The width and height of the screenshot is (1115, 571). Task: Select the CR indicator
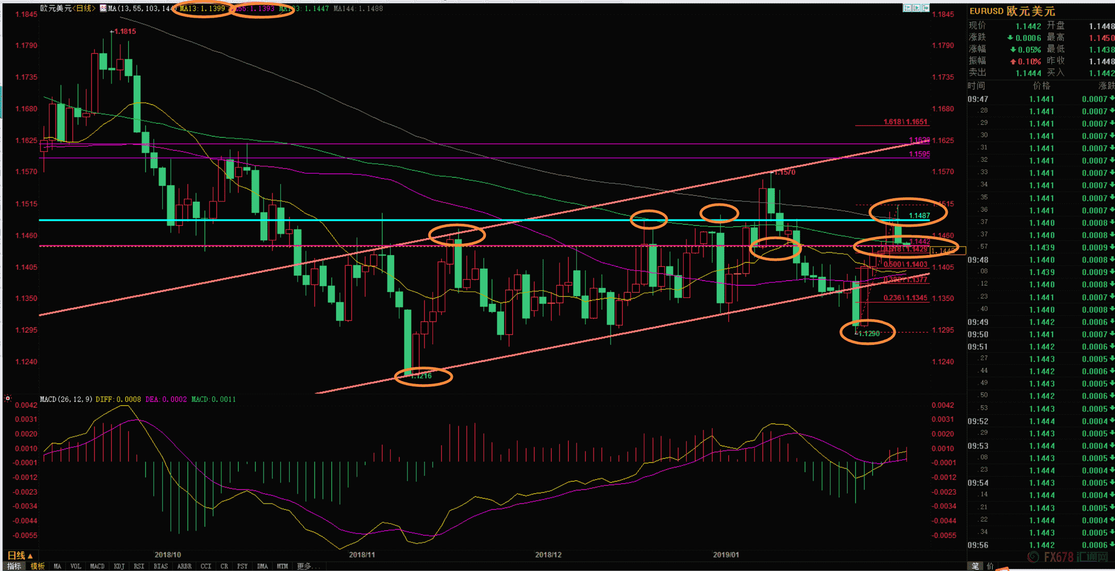pos(224,566)
